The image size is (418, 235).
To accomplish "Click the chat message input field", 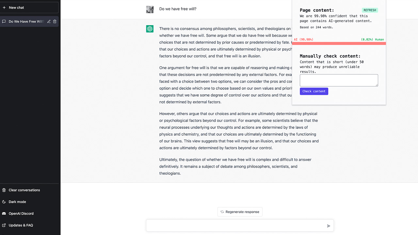I will pos(235,226).
